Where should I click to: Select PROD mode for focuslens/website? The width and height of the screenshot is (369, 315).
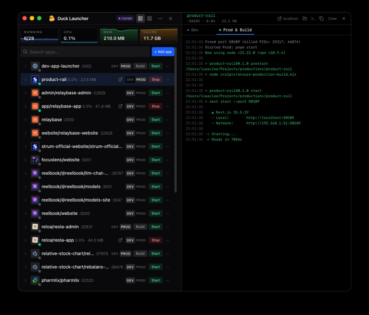pyautogui.click(x=141, y=160)
